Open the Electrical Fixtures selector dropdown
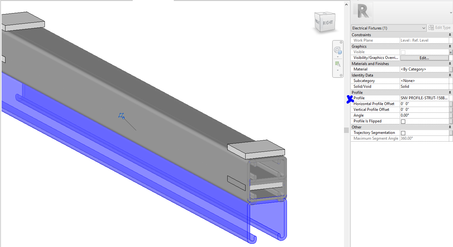Screen dimensions: 453x247 [424, 28]
